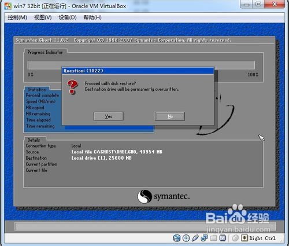This screenshot has width=289, height=246.
Task: Click the 100% progress label
Action: point(253,75)
